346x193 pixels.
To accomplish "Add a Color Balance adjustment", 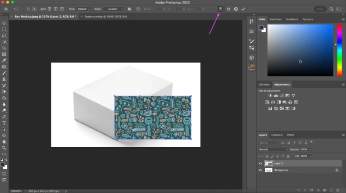I will (x=273, y=102).
